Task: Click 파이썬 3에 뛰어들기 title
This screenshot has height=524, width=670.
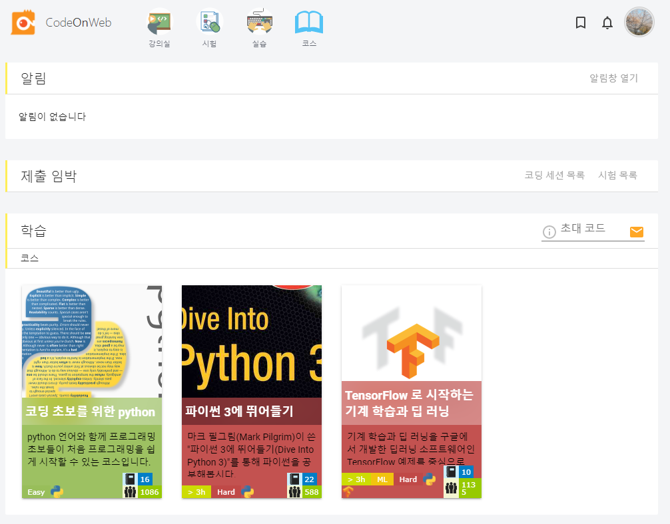Action: (x=239, y=412)
